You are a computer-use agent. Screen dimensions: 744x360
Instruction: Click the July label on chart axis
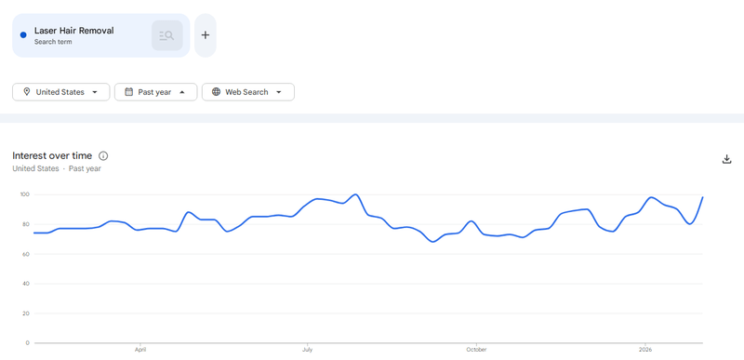tap(307, 350)
